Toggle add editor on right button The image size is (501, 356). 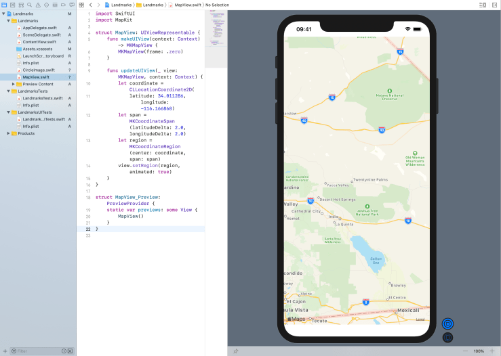click(494, 5)
